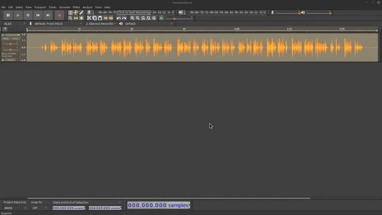The image size is (382, 215).
Task: Select the Envelope tool
Action: click(76, 13)
